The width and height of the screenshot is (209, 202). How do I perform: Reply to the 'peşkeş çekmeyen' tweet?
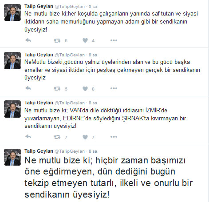28,88
